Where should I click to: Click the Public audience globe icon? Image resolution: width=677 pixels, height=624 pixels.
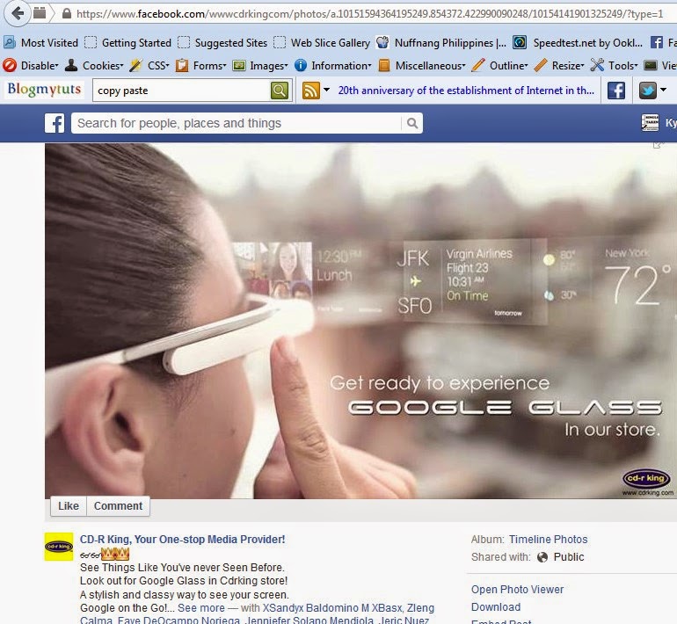[542, 557]
